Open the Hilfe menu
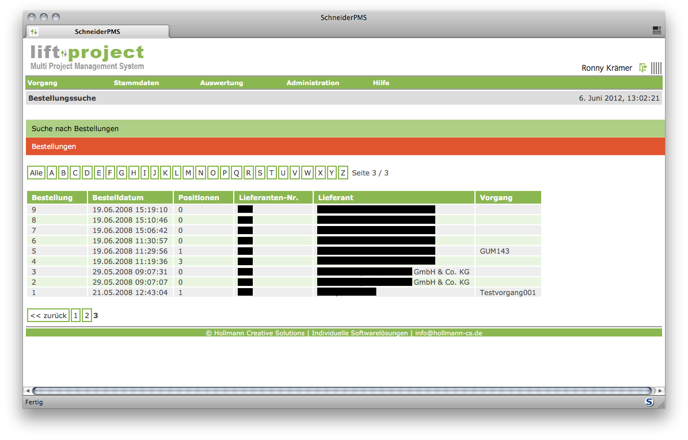The image size is (688, 440). click(x=381, y=83)
